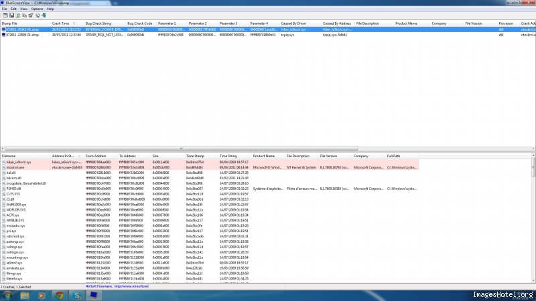
Task: Click the lower pane vertical scrollbar thumb
Action: (x=533, y=167)
